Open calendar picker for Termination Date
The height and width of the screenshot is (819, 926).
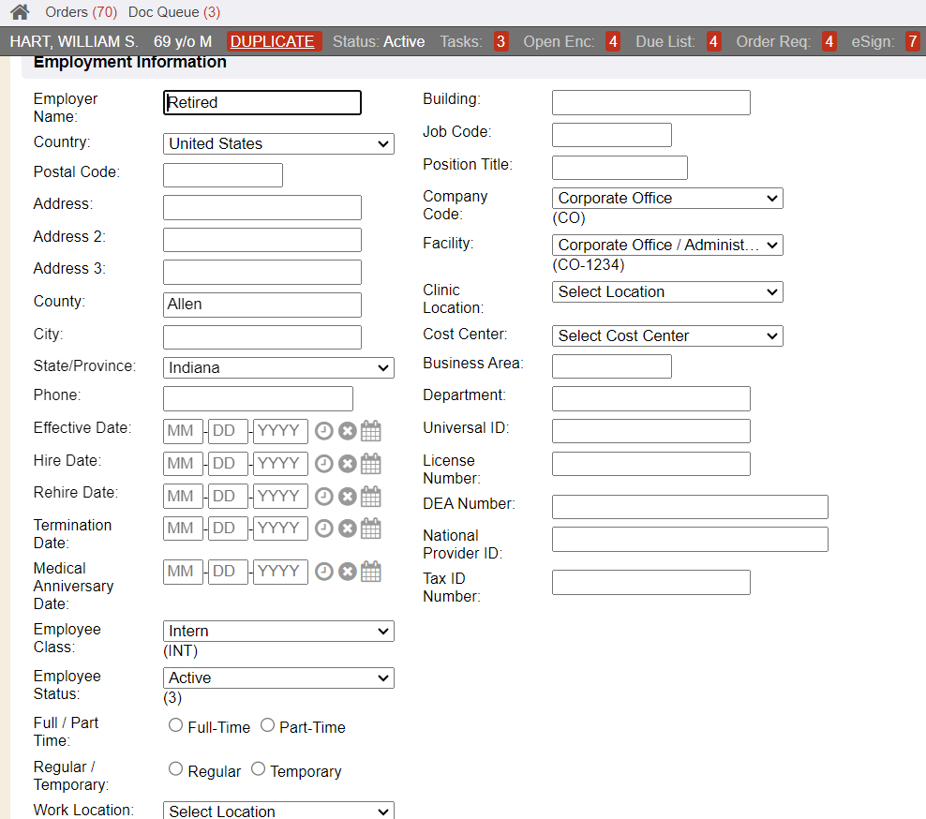[371, 529]
